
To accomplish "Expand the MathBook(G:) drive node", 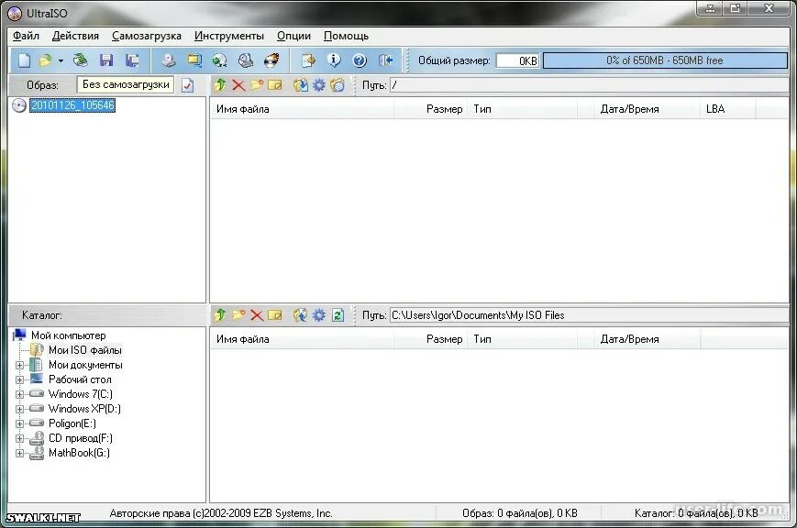I will [20, 454].
